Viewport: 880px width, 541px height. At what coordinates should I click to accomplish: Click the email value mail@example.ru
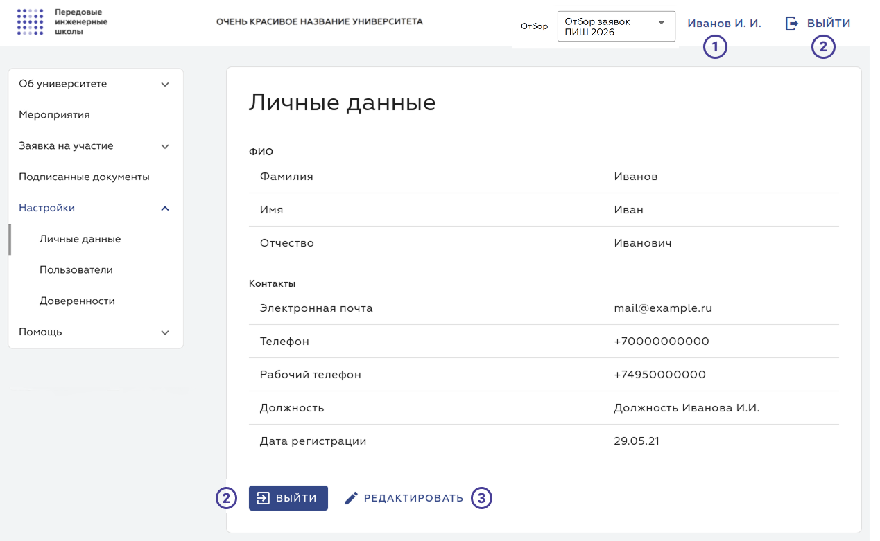662,308
